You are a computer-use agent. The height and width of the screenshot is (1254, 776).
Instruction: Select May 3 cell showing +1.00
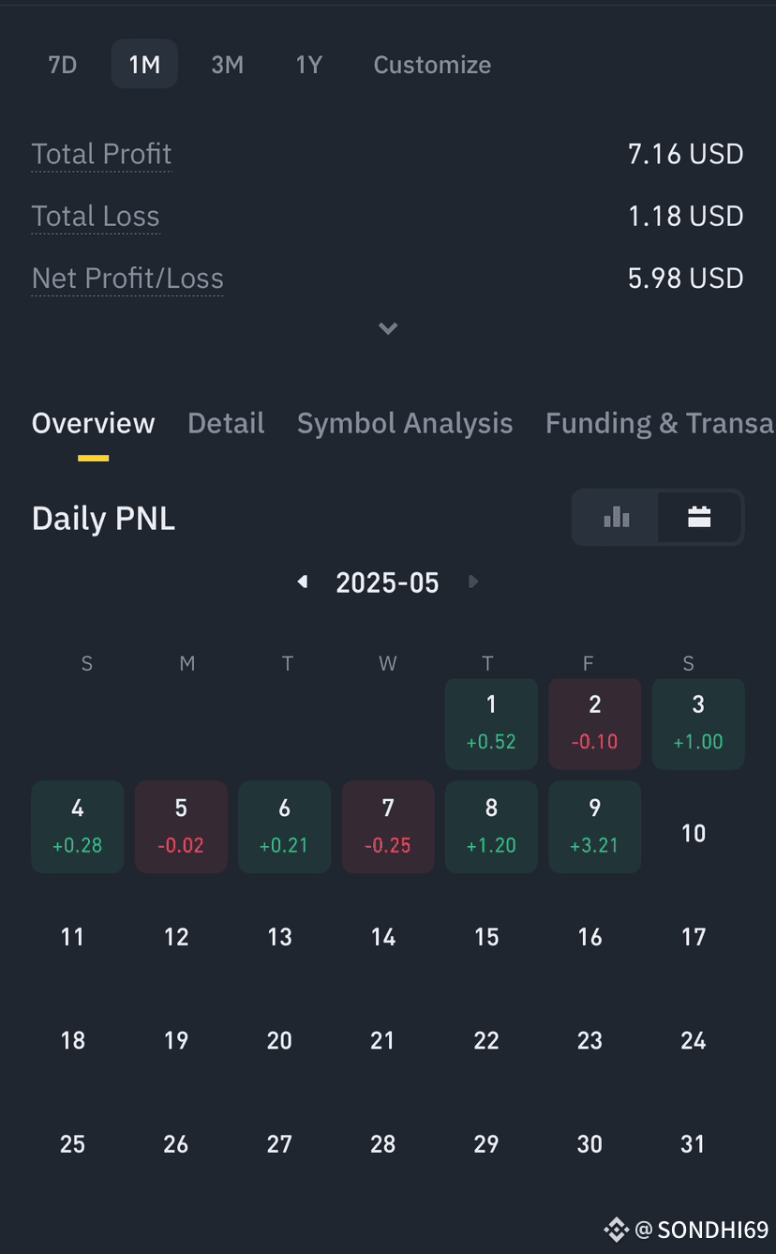point(698,724)
